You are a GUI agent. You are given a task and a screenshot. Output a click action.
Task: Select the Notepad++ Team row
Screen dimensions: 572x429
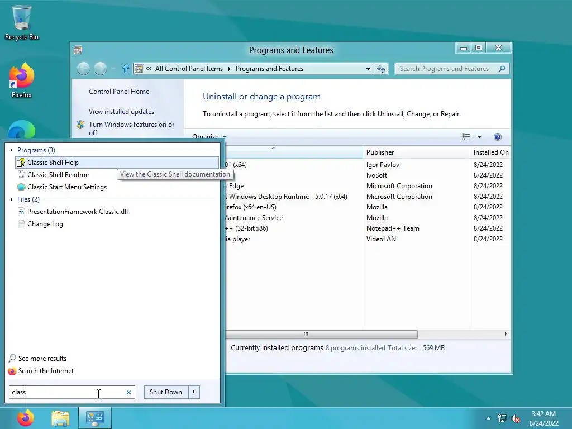[x=366, y=228]
